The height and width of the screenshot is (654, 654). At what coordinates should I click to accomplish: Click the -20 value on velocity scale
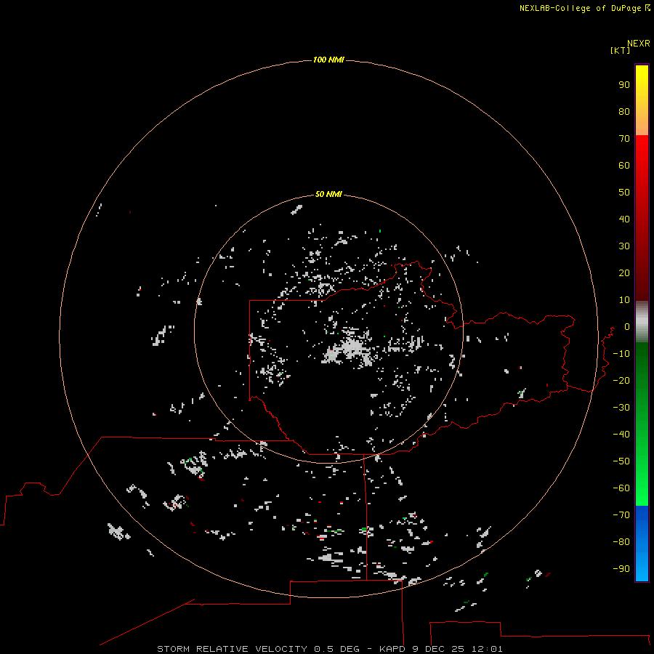coord(621,380)
